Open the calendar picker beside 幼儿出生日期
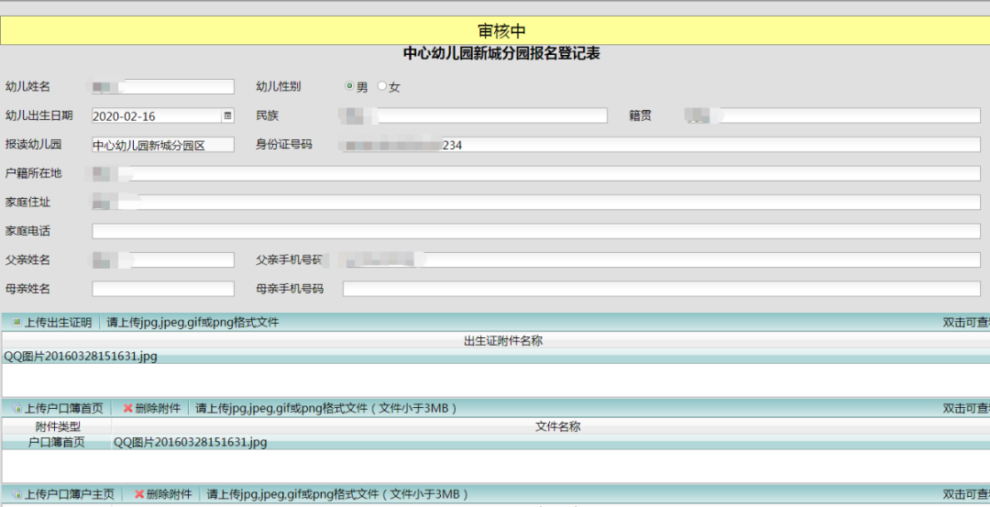990x507 pixels. [x=228, y=116]
